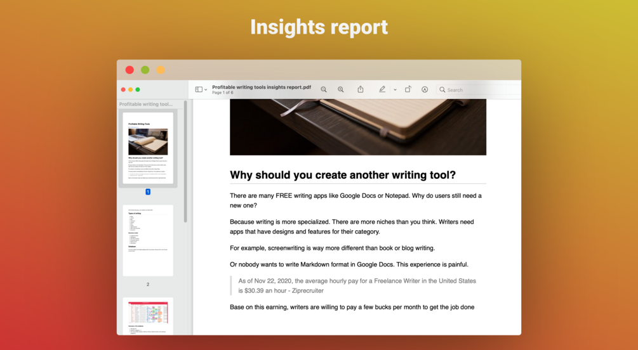Click the 'Insights report' title text
The image size is (638, 350).
[x=319, y=27]
